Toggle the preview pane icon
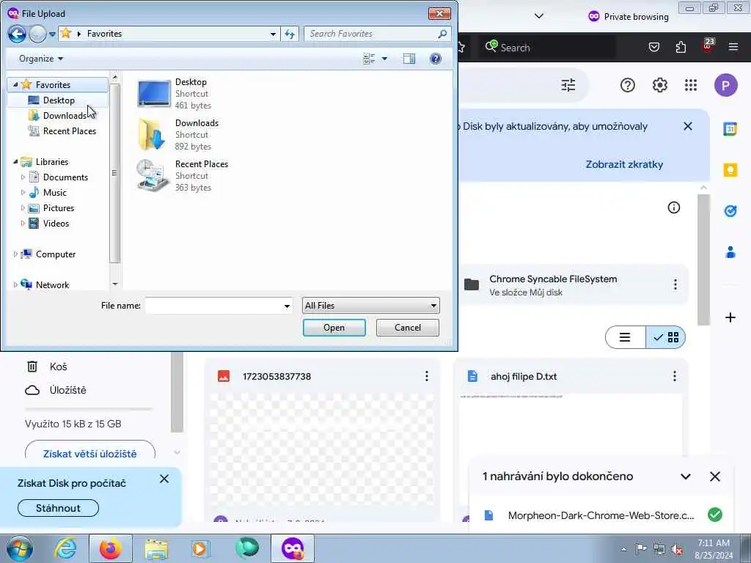 (x=409, y=59)
